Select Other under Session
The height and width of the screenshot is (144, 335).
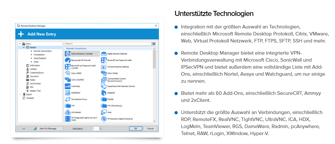(36, 62)
